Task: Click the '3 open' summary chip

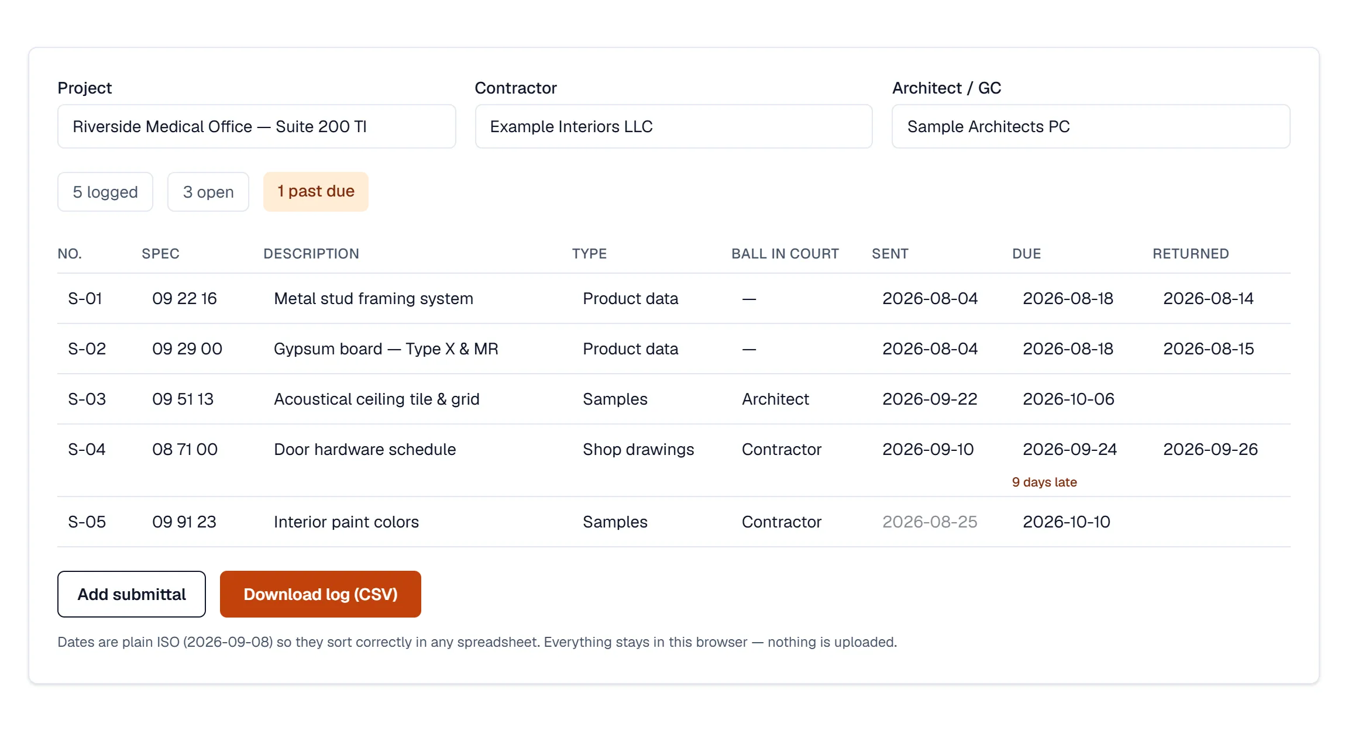Action: coord(208,192)
